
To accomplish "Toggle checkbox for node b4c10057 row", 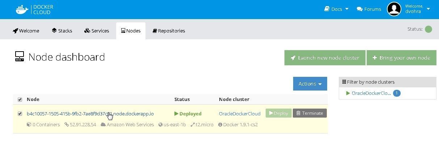I will pyautogui.click(x=20, y=114).
